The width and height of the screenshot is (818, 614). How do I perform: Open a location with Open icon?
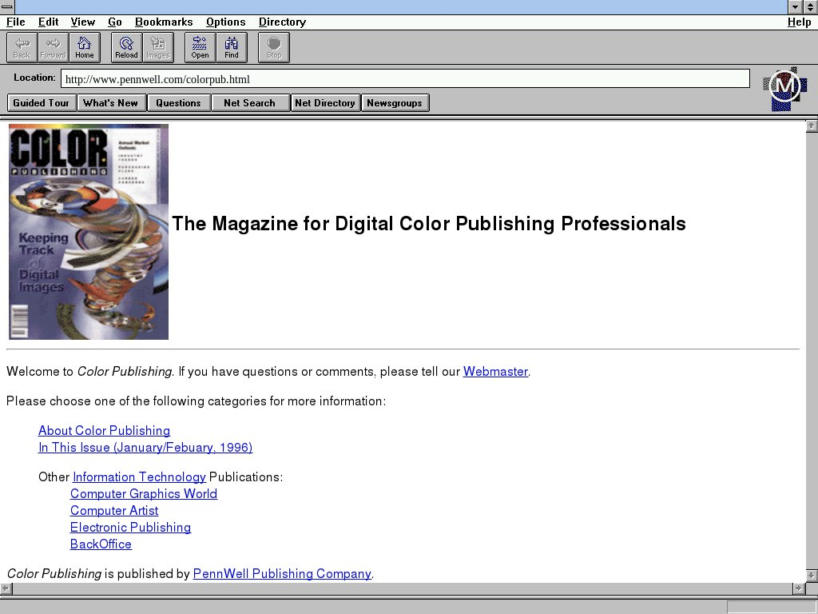(x=200, y=47)
